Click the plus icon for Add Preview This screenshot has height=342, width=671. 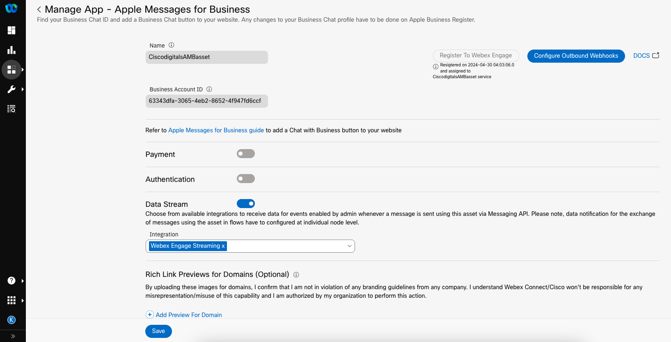[x=150, y=315]
